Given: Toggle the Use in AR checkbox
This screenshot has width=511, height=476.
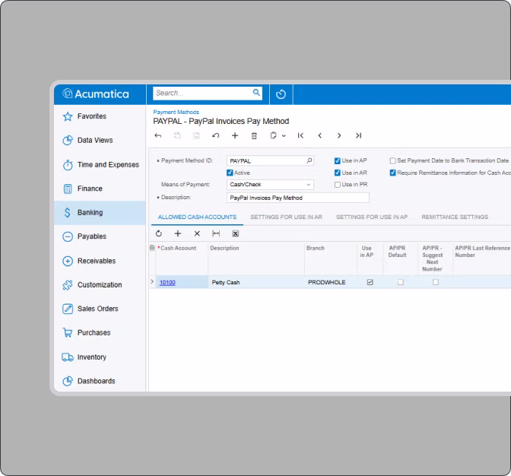Looking at the screenshot, I should (338, 173).
